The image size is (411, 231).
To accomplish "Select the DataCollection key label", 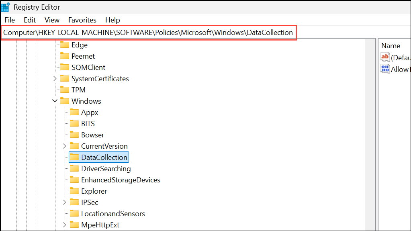I will pos(104,157).
